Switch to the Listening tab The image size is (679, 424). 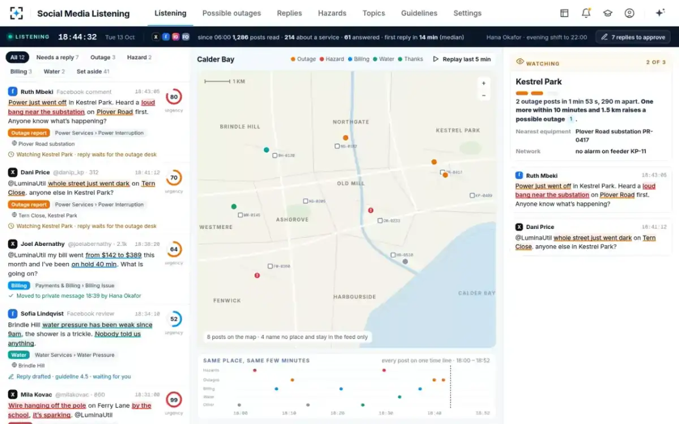[x=170, y=13]
